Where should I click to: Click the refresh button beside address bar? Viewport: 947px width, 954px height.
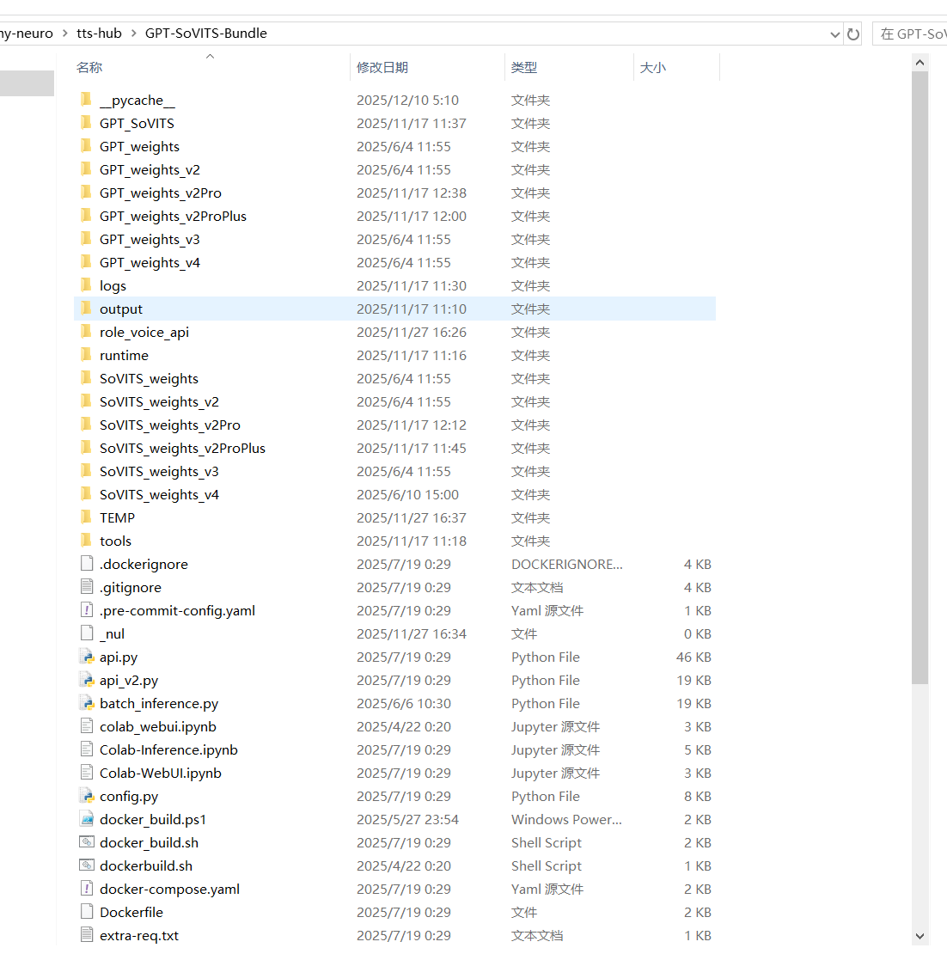[x=853, y=34]
